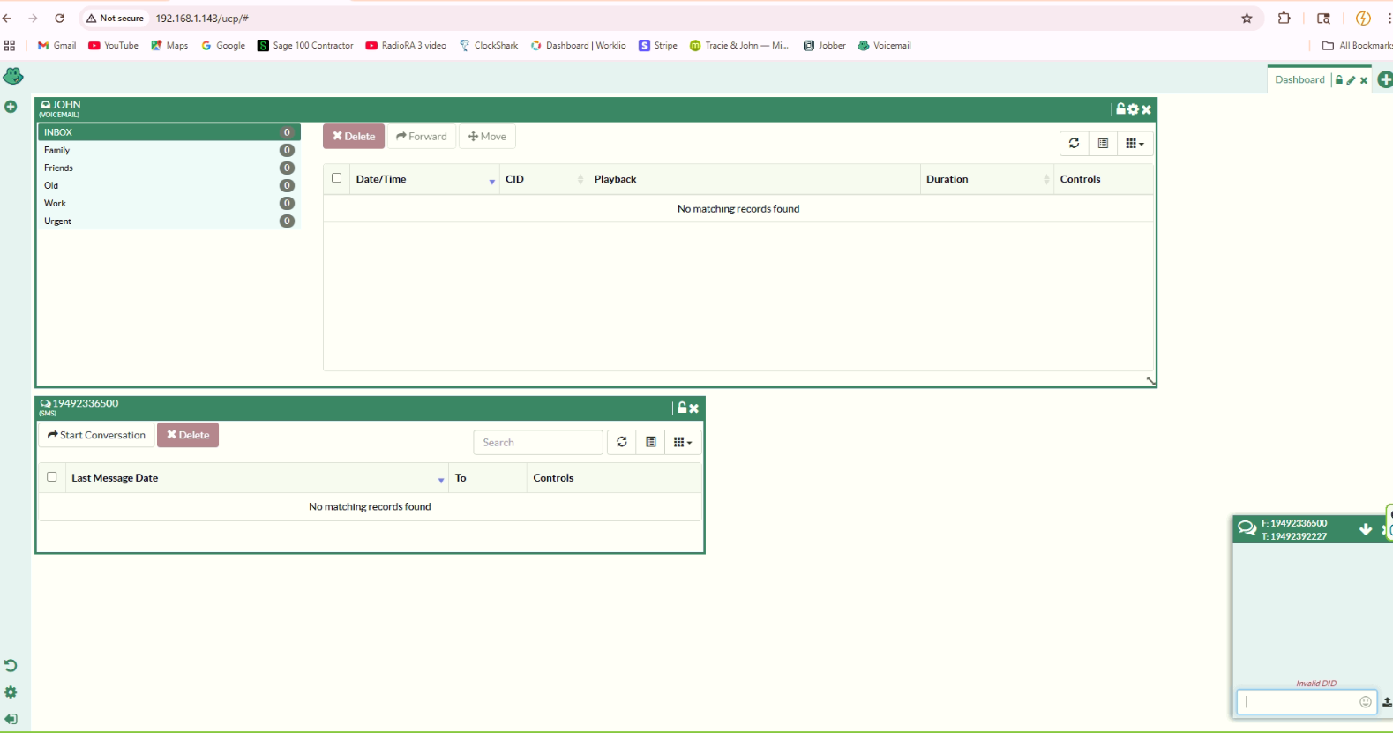Click the upload icon beside chat input
Screen dimensions: 1393x733
(x=1386, y=702)
